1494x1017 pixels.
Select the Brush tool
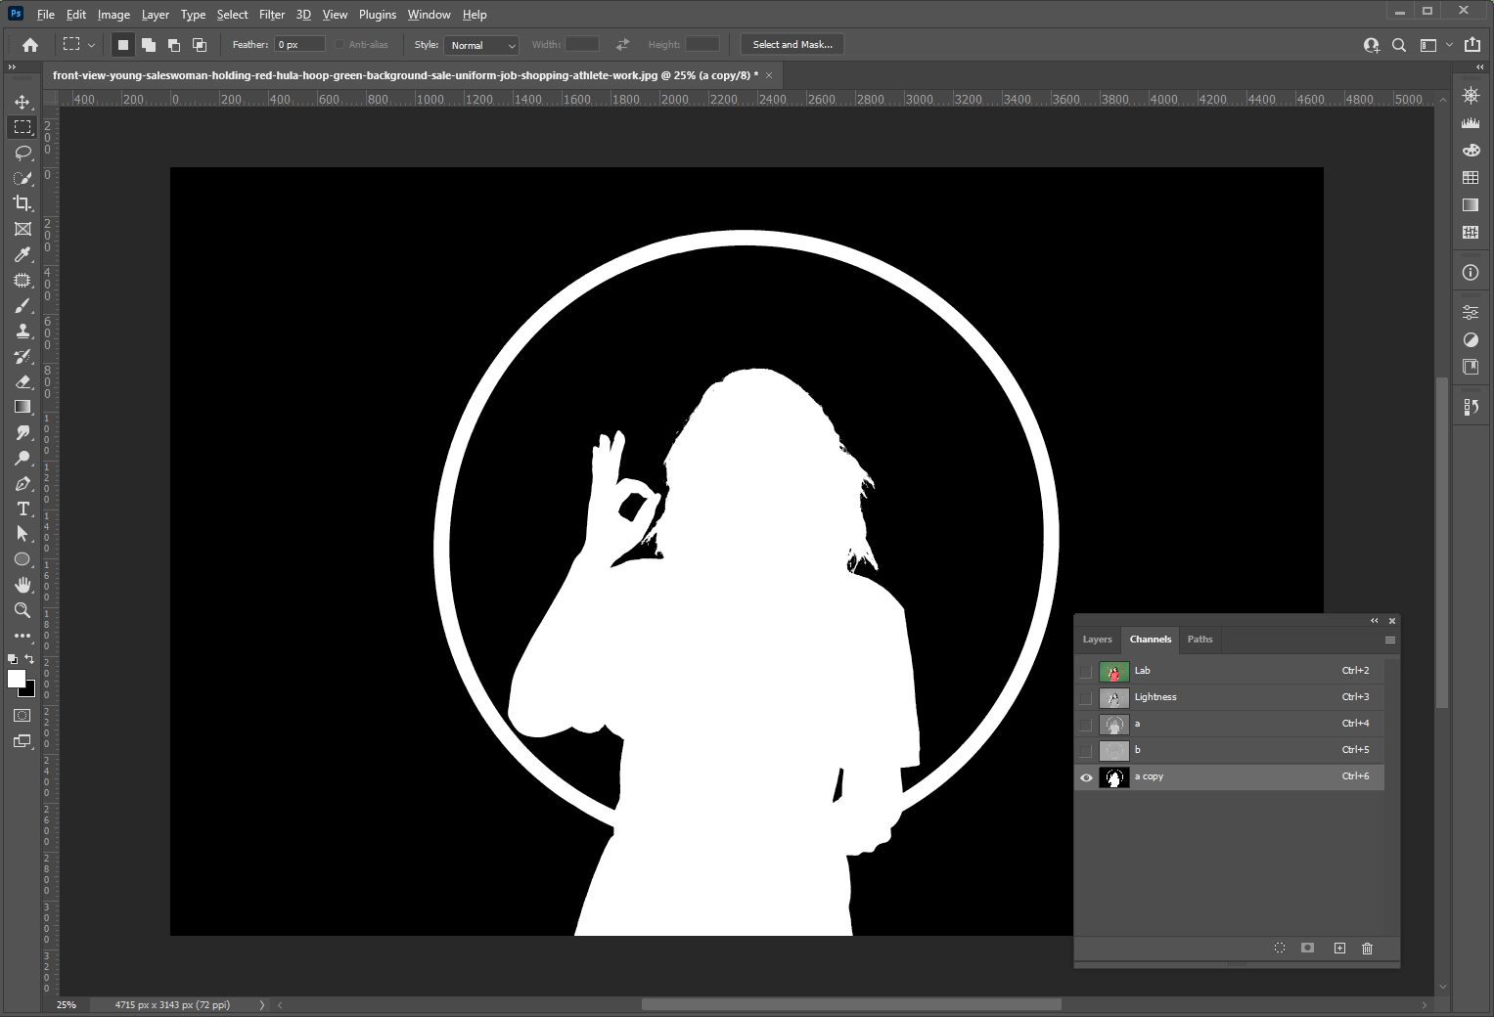tap(23, 306)
